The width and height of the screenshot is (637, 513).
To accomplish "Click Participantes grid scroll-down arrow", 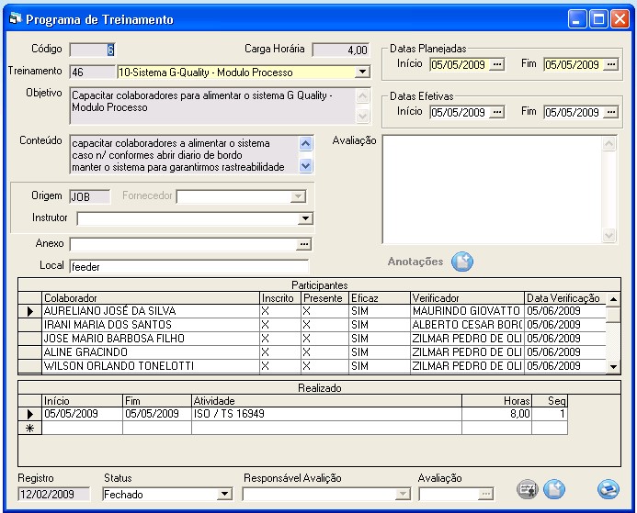I will tap(613, 367).
